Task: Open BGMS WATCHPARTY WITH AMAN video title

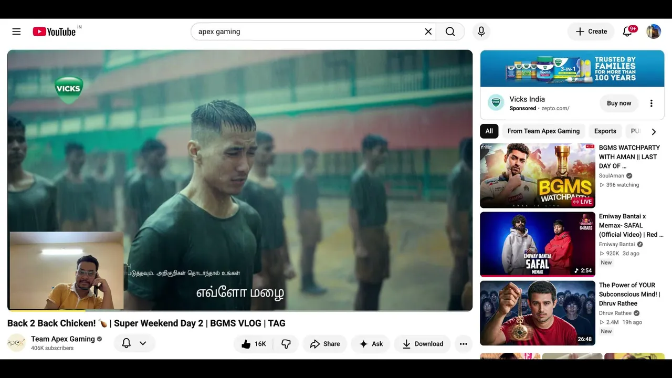Action: coord(629,157)
